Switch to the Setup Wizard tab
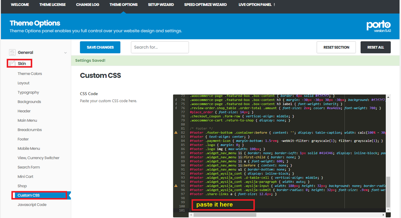 coord(161,5)
